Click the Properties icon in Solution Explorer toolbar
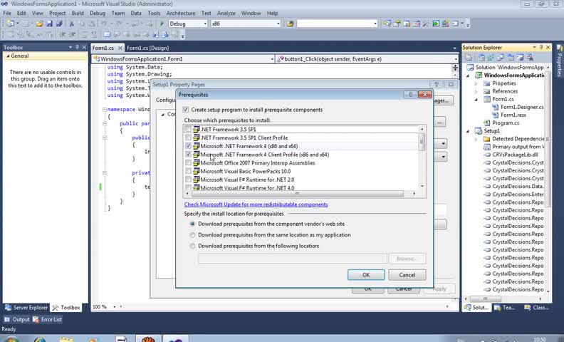 tap(469, 57)
